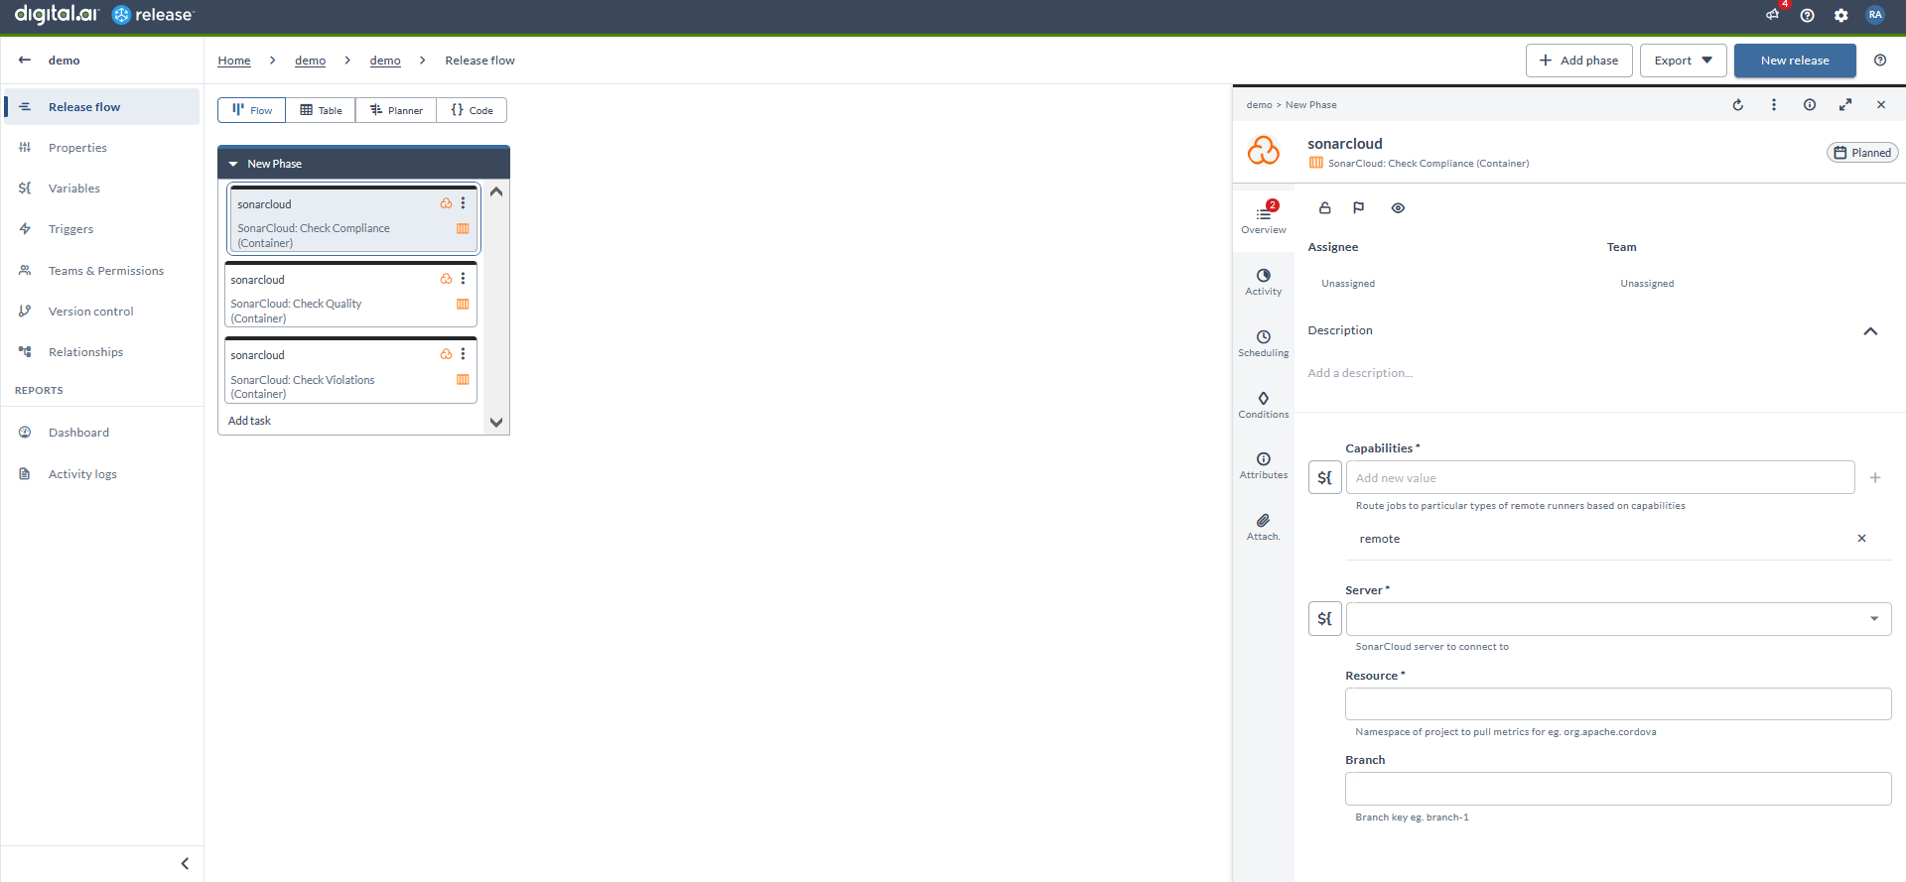Open the Server dropdown
Image resolution: width=1906 pixels, height=882 pixels.
[x=1618, y=619]
